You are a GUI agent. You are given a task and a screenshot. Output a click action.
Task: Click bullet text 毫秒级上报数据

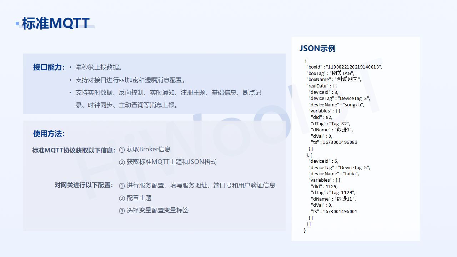(100, 67)
